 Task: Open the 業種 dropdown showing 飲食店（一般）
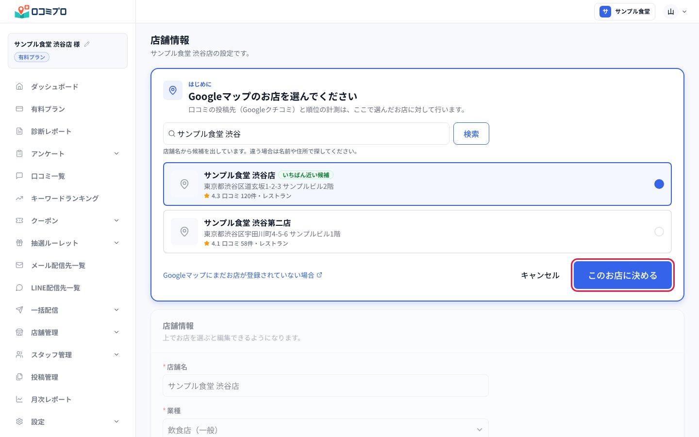326,430
